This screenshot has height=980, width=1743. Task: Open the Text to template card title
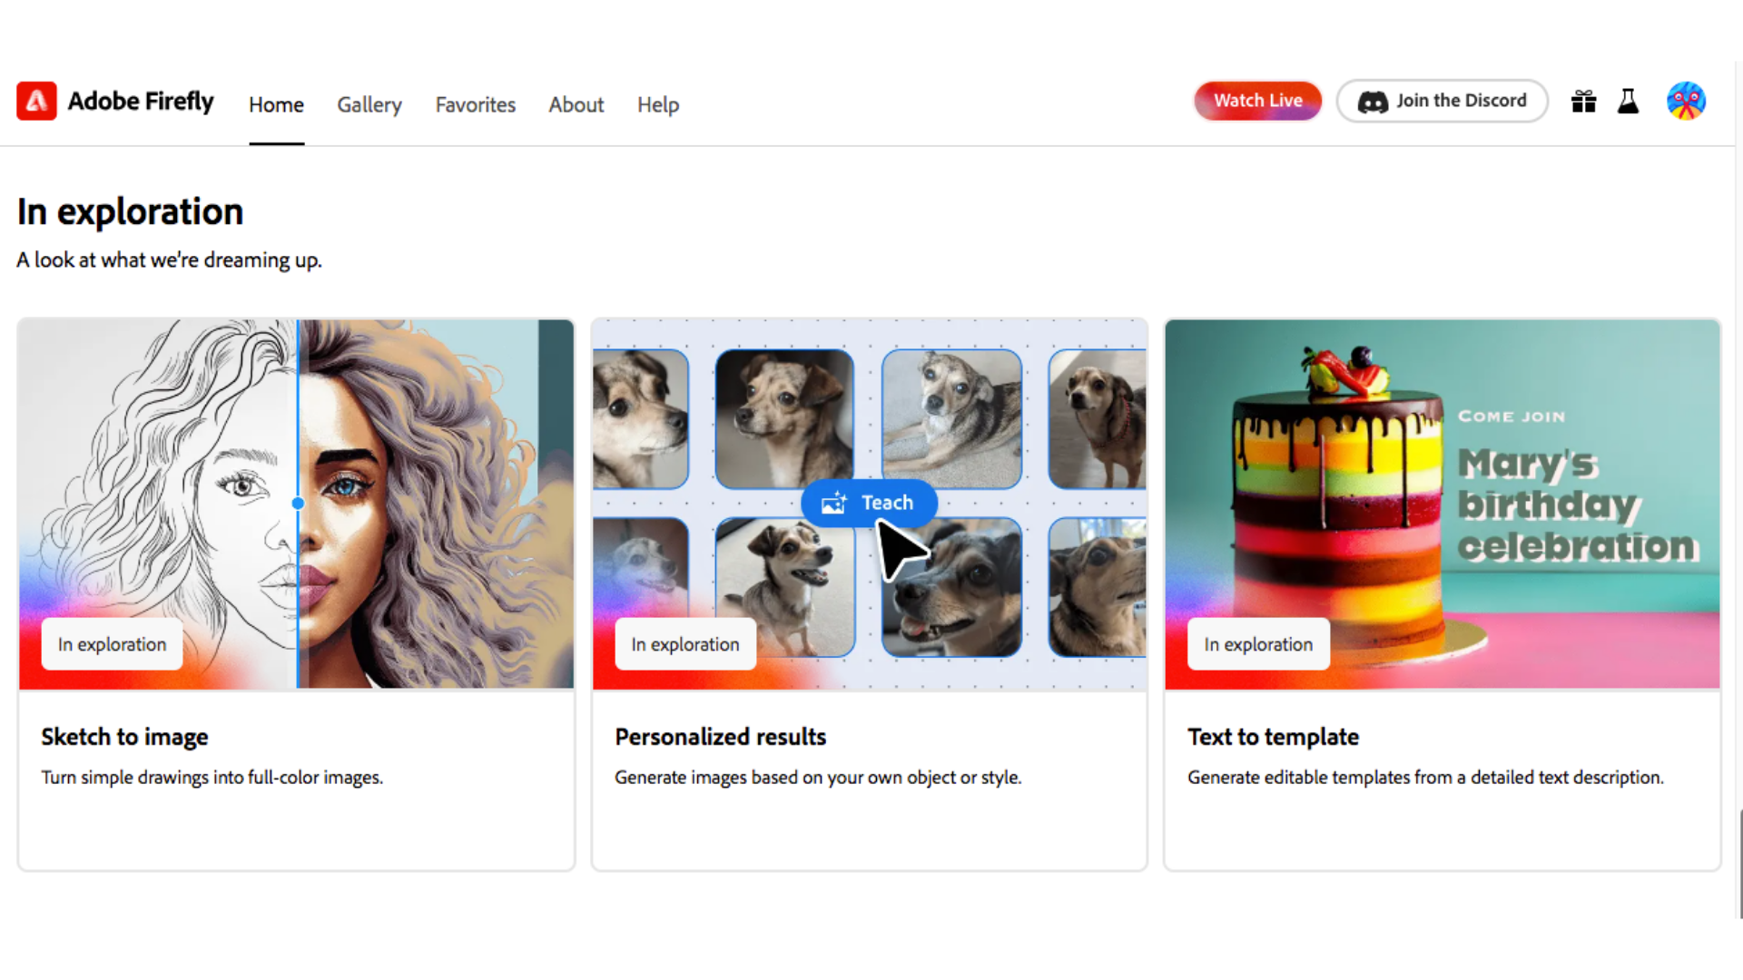1273,737
